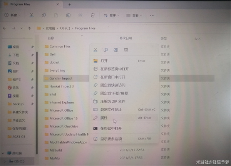Choose 在终端中打开 in the context menu
This screenshot has height=166, width=231.
[124, 128]
